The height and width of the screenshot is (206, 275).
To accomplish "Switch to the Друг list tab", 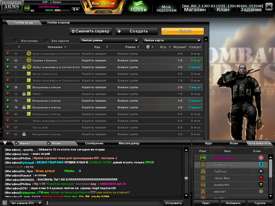I will pyautogui.click(x=208, y=143).
